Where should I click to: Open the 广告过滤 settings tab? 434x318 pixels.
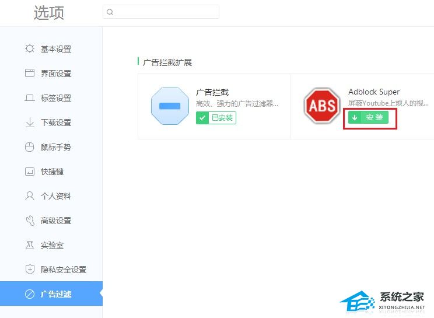coord(55,294)
